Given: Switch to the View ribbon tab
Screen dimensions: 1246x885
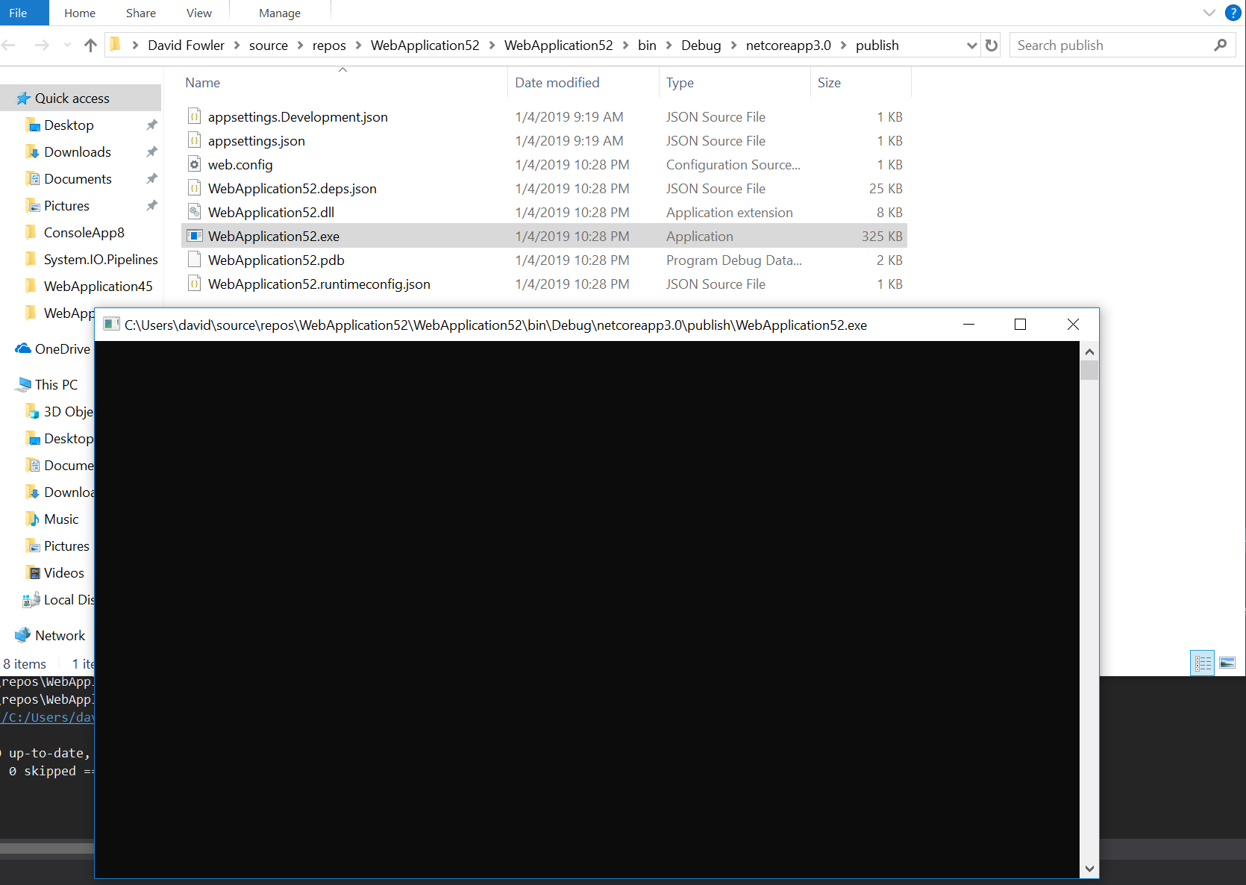Looking at the screenshot, I should [198, 12].
